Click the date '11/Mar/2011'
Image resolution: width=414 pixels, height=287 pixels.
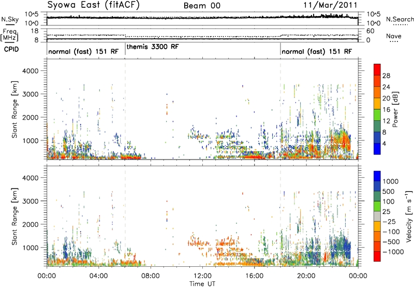click(330, 5)
